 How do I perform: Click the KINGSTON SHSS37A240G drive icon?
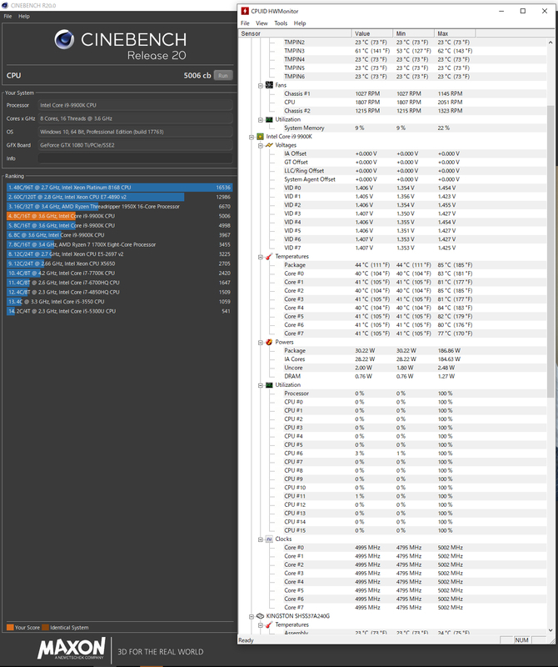pyautogui.click(x=260, y=616)
